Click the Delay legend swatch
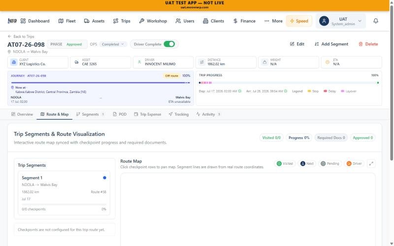 [x=325, y=91]
